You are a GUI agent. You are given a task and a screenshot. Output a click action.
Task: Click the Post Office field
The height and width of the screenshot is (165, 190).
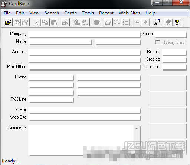click(x=84, y=67)
